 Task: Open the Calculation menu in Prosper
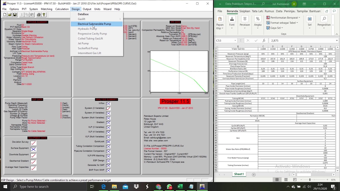pos(62,9)
